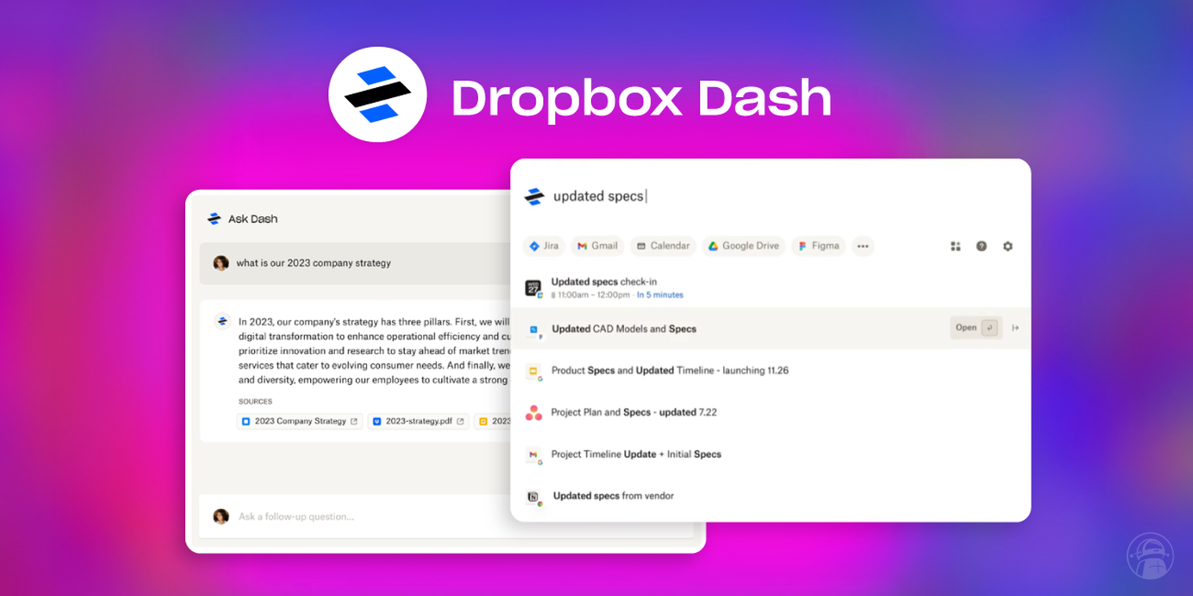Click external-link icon on 2023 Company Strategy chip

coord(354,421)
